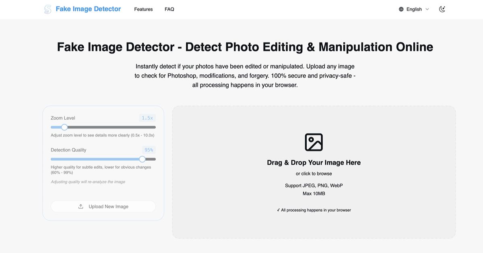Select a different language from the English menu

pos(414,9)
